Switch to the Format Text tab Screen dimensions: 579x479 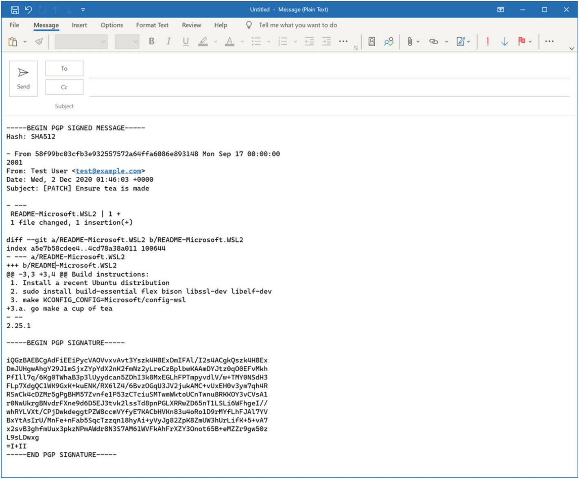(152, 25)
